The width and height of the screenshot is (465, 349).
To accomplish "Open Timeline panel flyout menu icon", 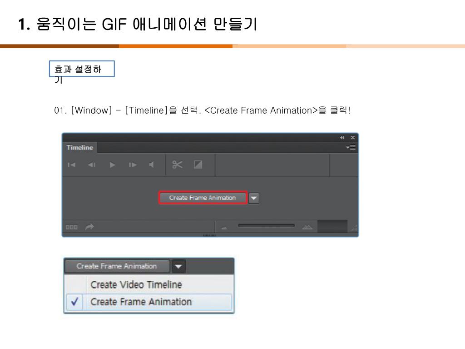I will (351, 148).
